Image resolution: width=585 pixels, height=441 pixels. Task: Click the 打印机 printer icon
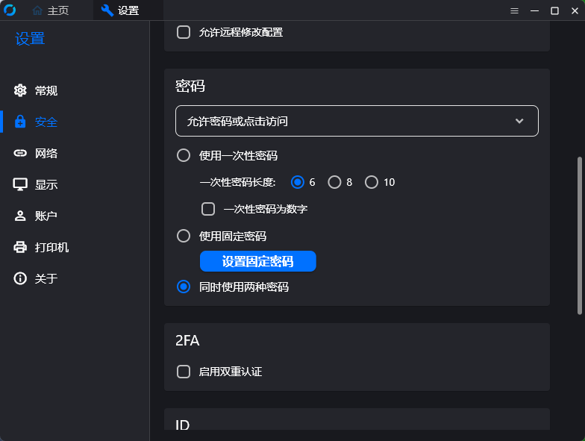pos(20,247)
